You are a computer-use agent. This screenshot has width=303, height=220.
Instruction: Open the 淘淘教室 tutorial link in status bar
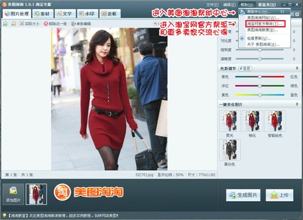[63, 216]
